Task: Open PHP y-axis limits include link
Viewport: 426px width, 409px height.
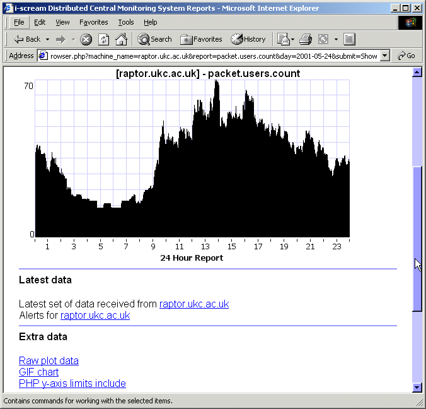Action: (72, 383)
